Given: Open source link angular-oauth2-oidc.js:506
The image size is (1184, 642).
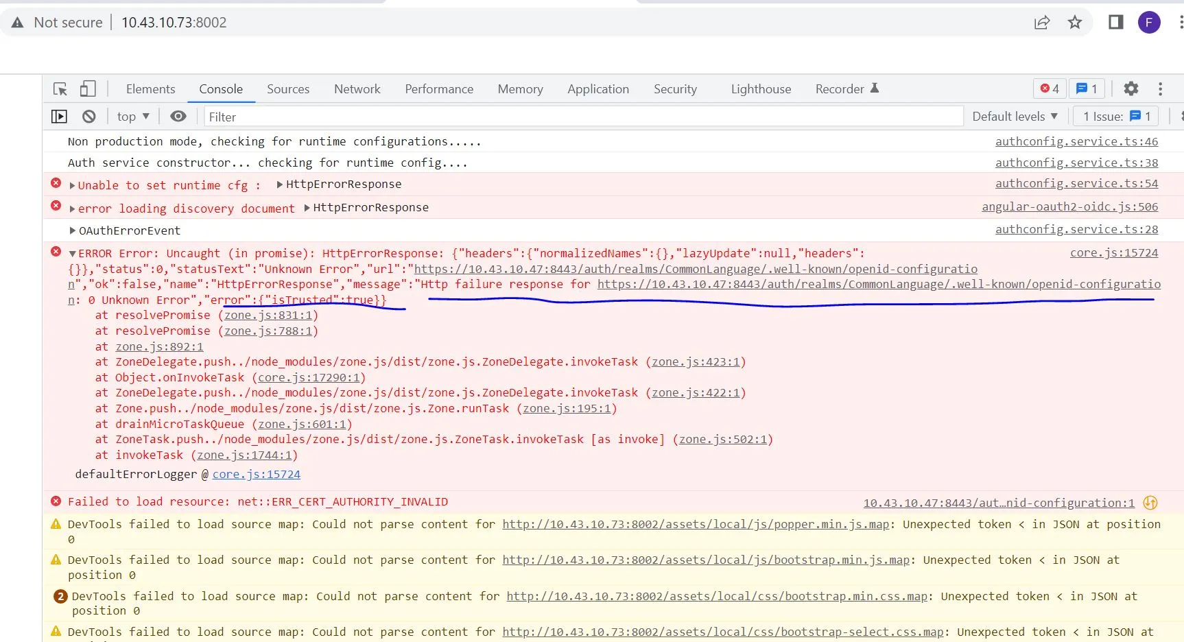Looking at the screenshot, I should [1070, 206].
